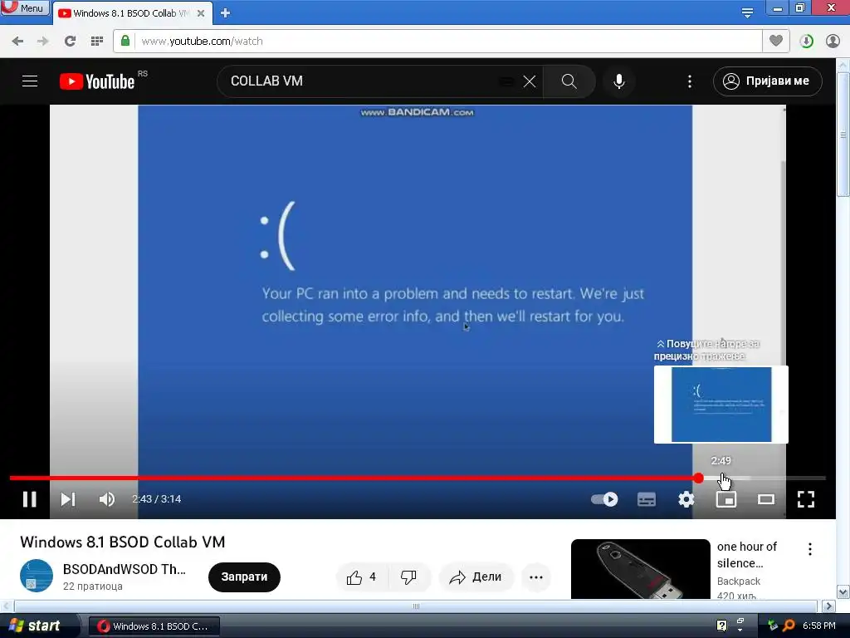Screen dimensions: 850x638
Task: Click the page vertical scrollbar thumb
Action: [x=843, y=134]
